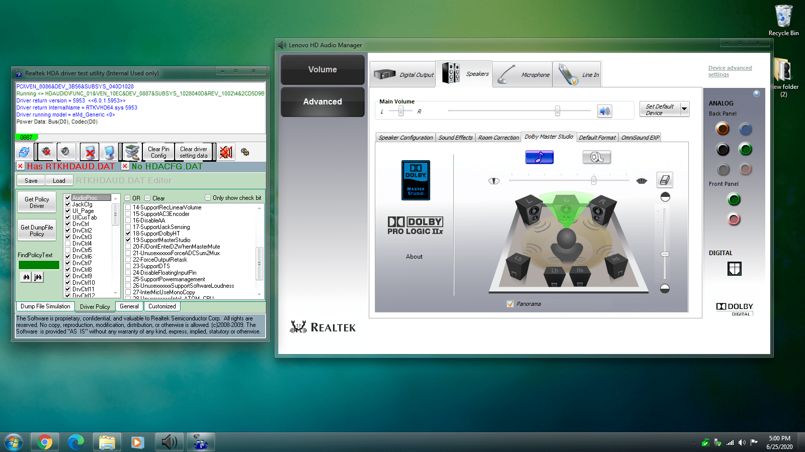Uncheck the 18-SupportDolbyHT checkbox
This screenshot has height=452, width=805.
tap(128, 234)
